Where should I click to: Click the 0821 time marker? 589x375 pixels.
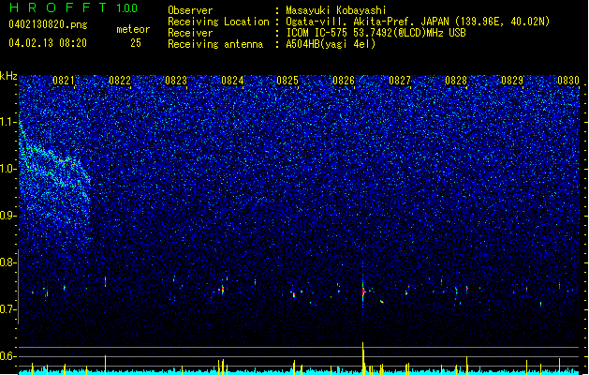64,81
